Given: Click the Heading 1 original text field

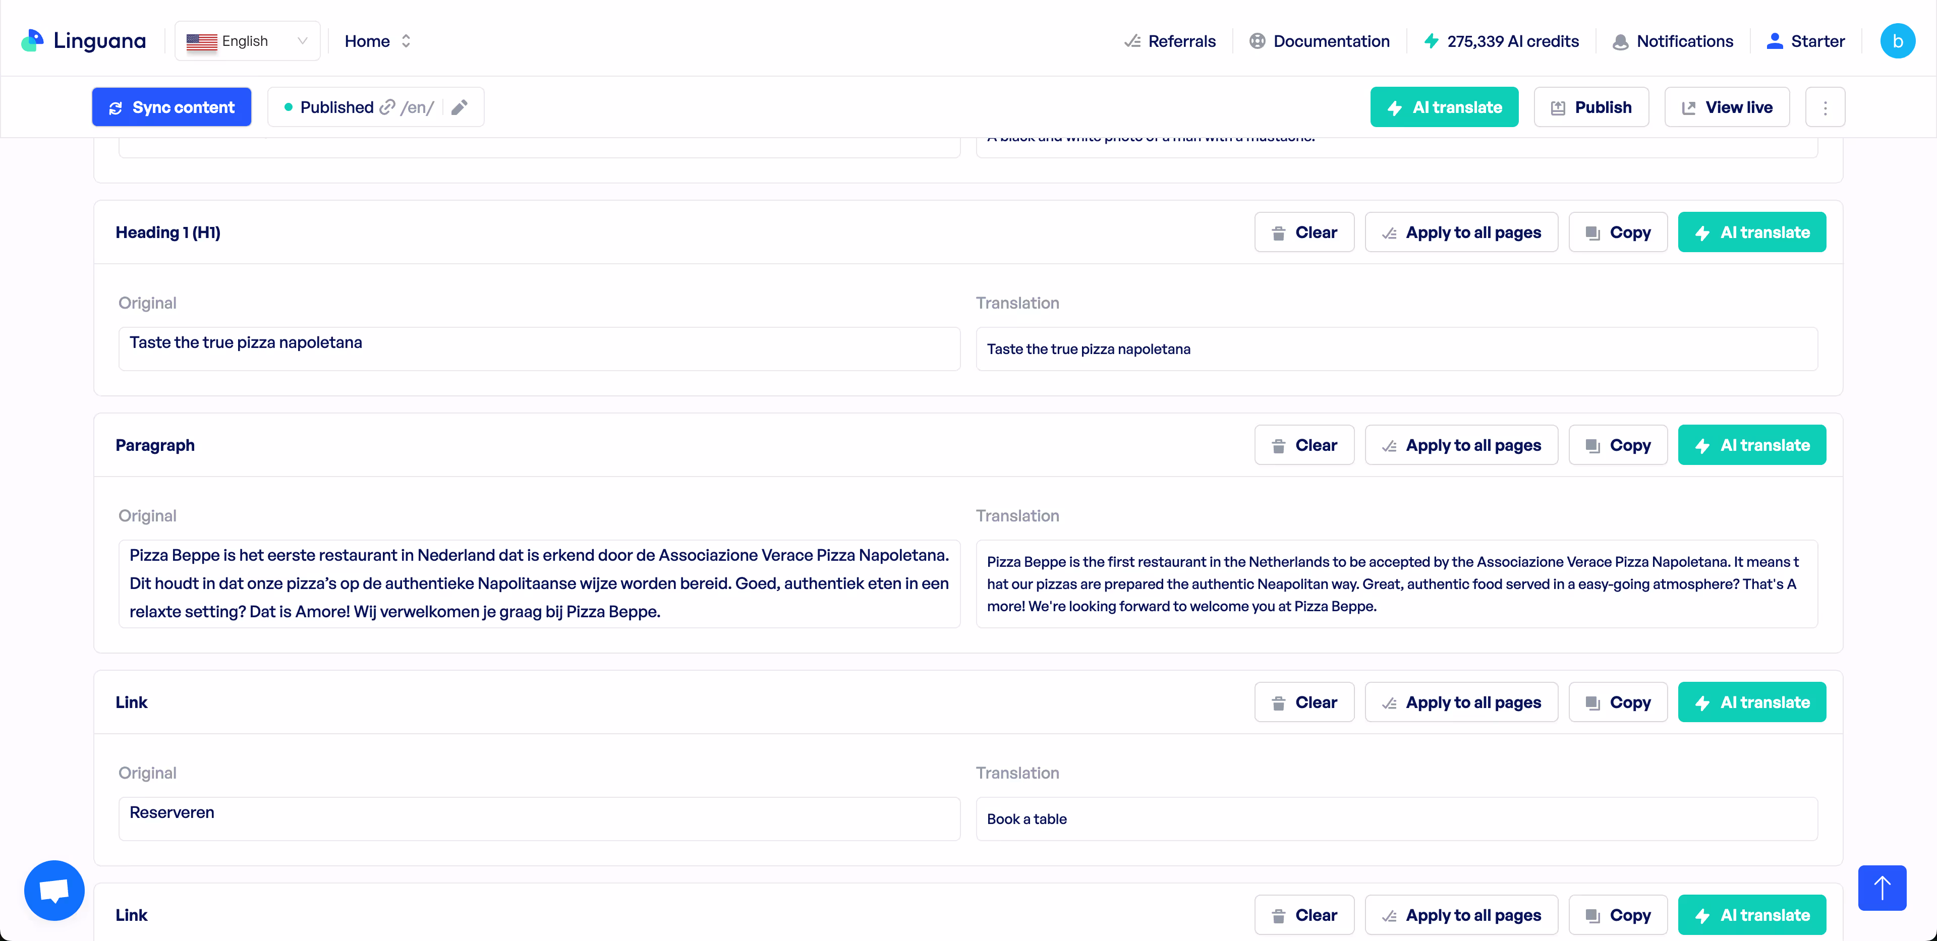Looking at the screenshot, I should coord(539,349).
